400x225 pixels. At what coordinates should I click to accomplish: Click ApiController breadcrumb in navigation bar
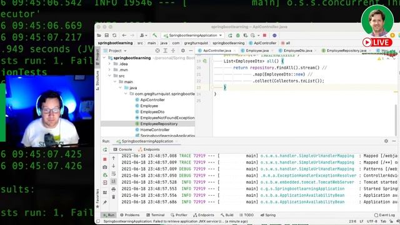[x=262, y=43]
